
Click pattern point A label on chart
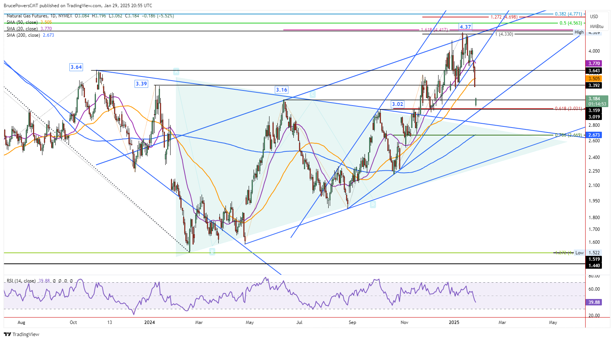(x=176, y=72)
